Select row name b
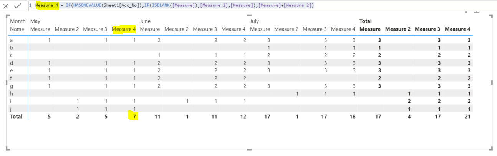This screenshot has width=497, height=156. pyautogui.click(x=12, y=47)
